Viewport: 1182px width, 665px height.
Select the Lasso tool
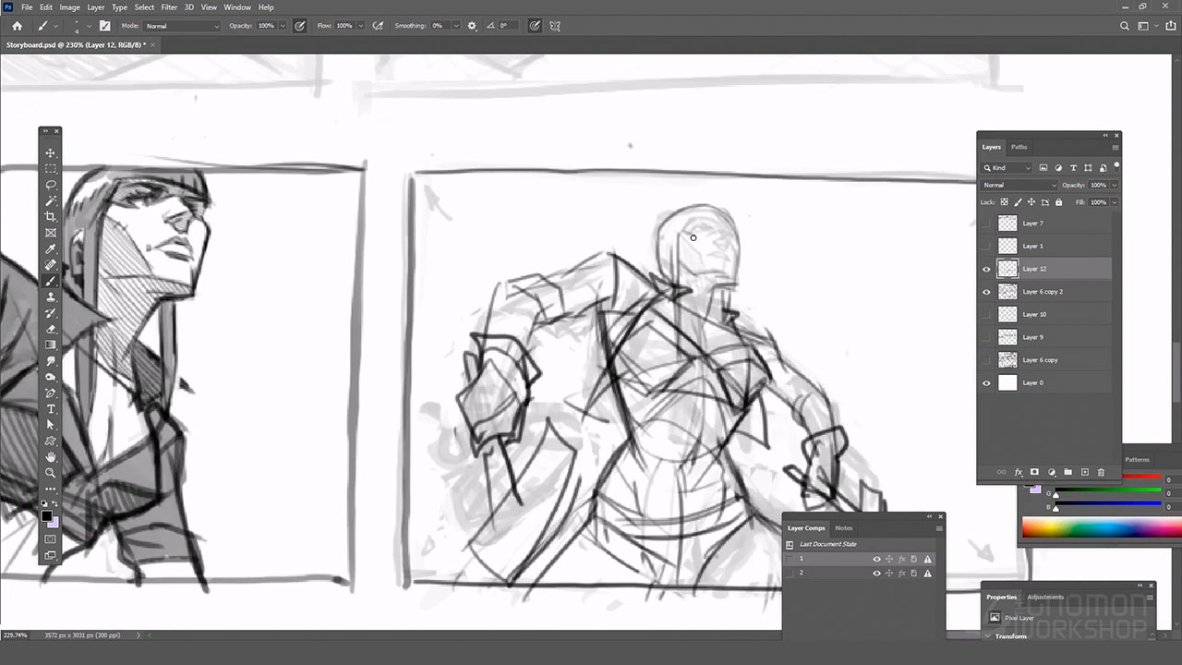click(51, 185)
